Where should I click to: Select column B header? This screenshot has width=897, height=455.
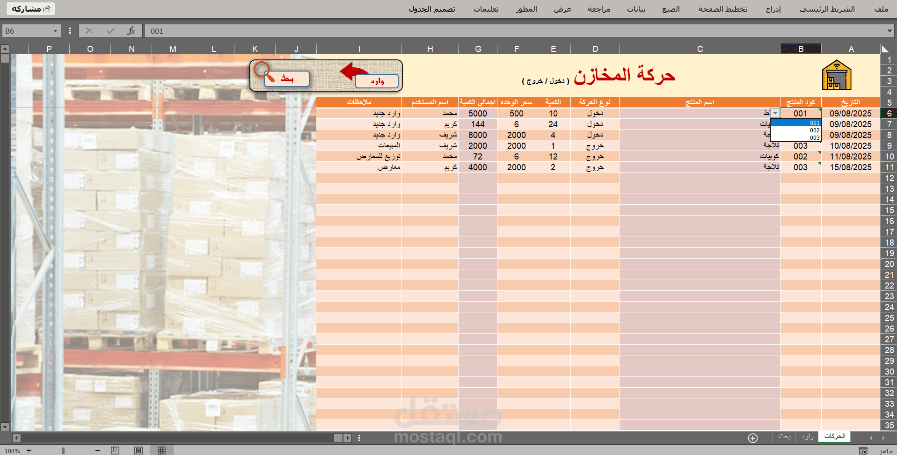801,49
